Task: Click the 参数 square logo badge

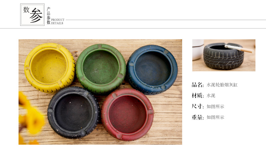Action: pyautogui.click(x=32, y=15)
